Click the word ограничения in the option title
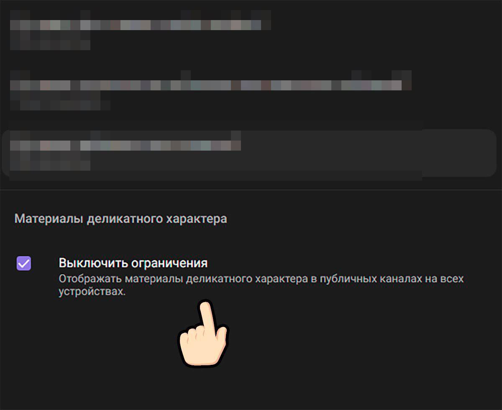This screenshot has width=502, height=410. pyautogui.click(x=169, y=264)
